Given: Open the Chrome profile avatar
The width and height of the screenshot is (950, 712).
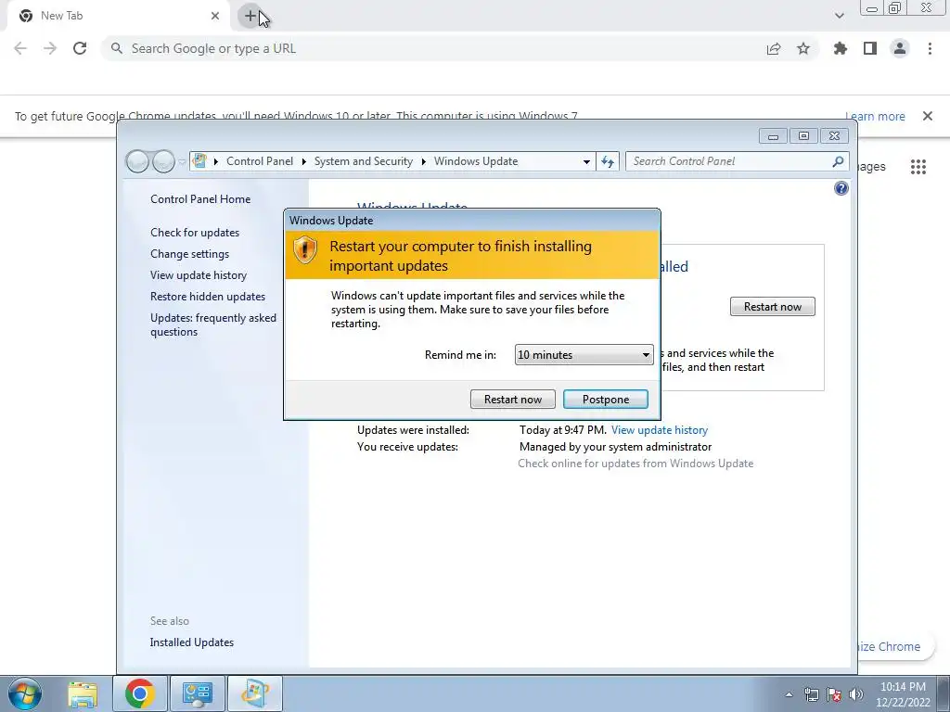Looking at the screenshot, I should (900, 48).
